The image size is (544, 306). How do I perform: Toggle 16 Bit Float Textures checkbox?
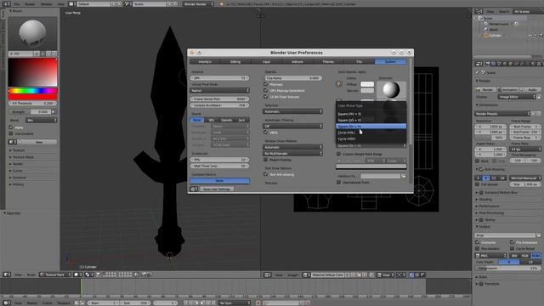coord(266,97)
